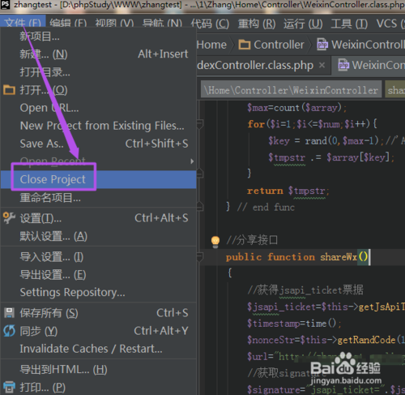Open the 运行 (U) menu
Image resolution: width=405 pixels, height=395 pixels.
[303, 24]
